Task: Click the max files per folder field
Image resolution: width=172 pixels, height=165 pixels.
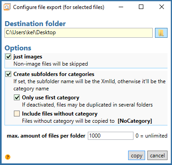Action: [111, 136]
